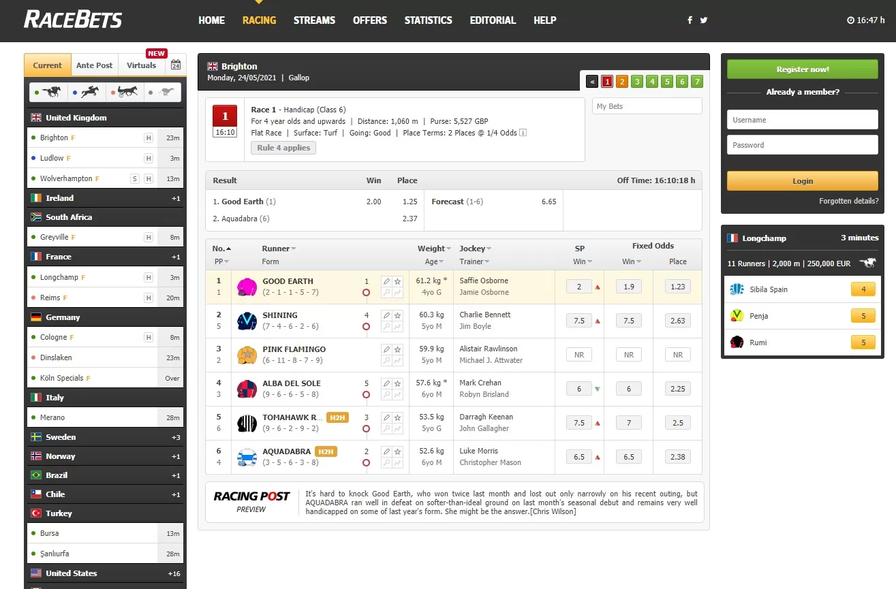Open the Streams menu item
Screen dimensions: 896x589
pyautogui.click(x=314, y=20)
